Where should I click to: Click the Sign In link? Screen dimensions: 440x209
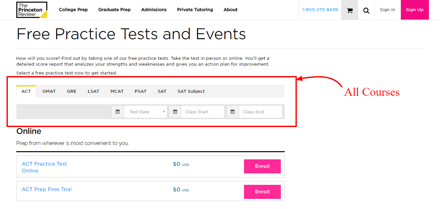[387, 10]
